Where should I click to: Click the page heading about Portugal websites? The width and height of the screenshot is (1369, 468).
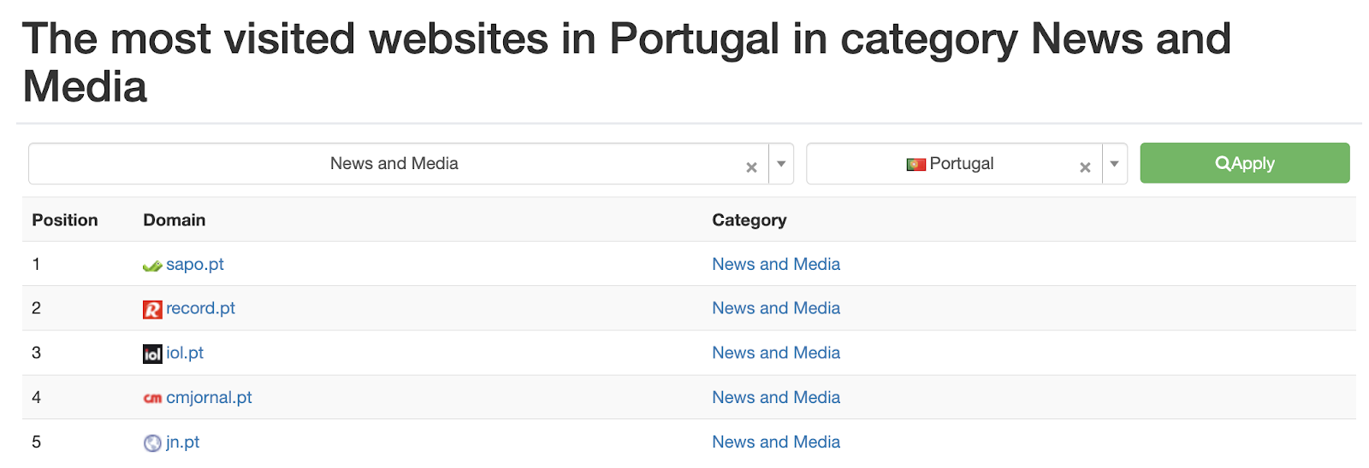tap(626, 62)
